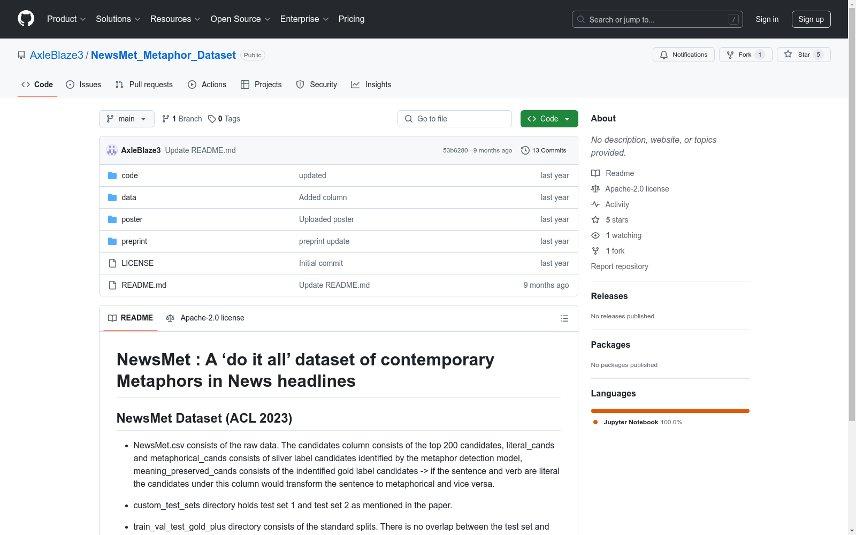Click the GitHub logo icon

26,19
